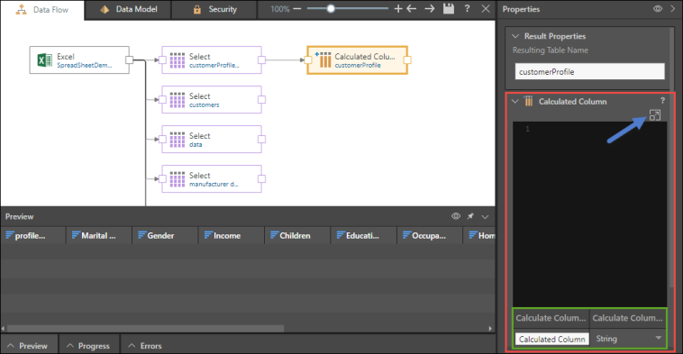
Task: Switch to the Data Model tab
Action: click(x=128, y=9)
